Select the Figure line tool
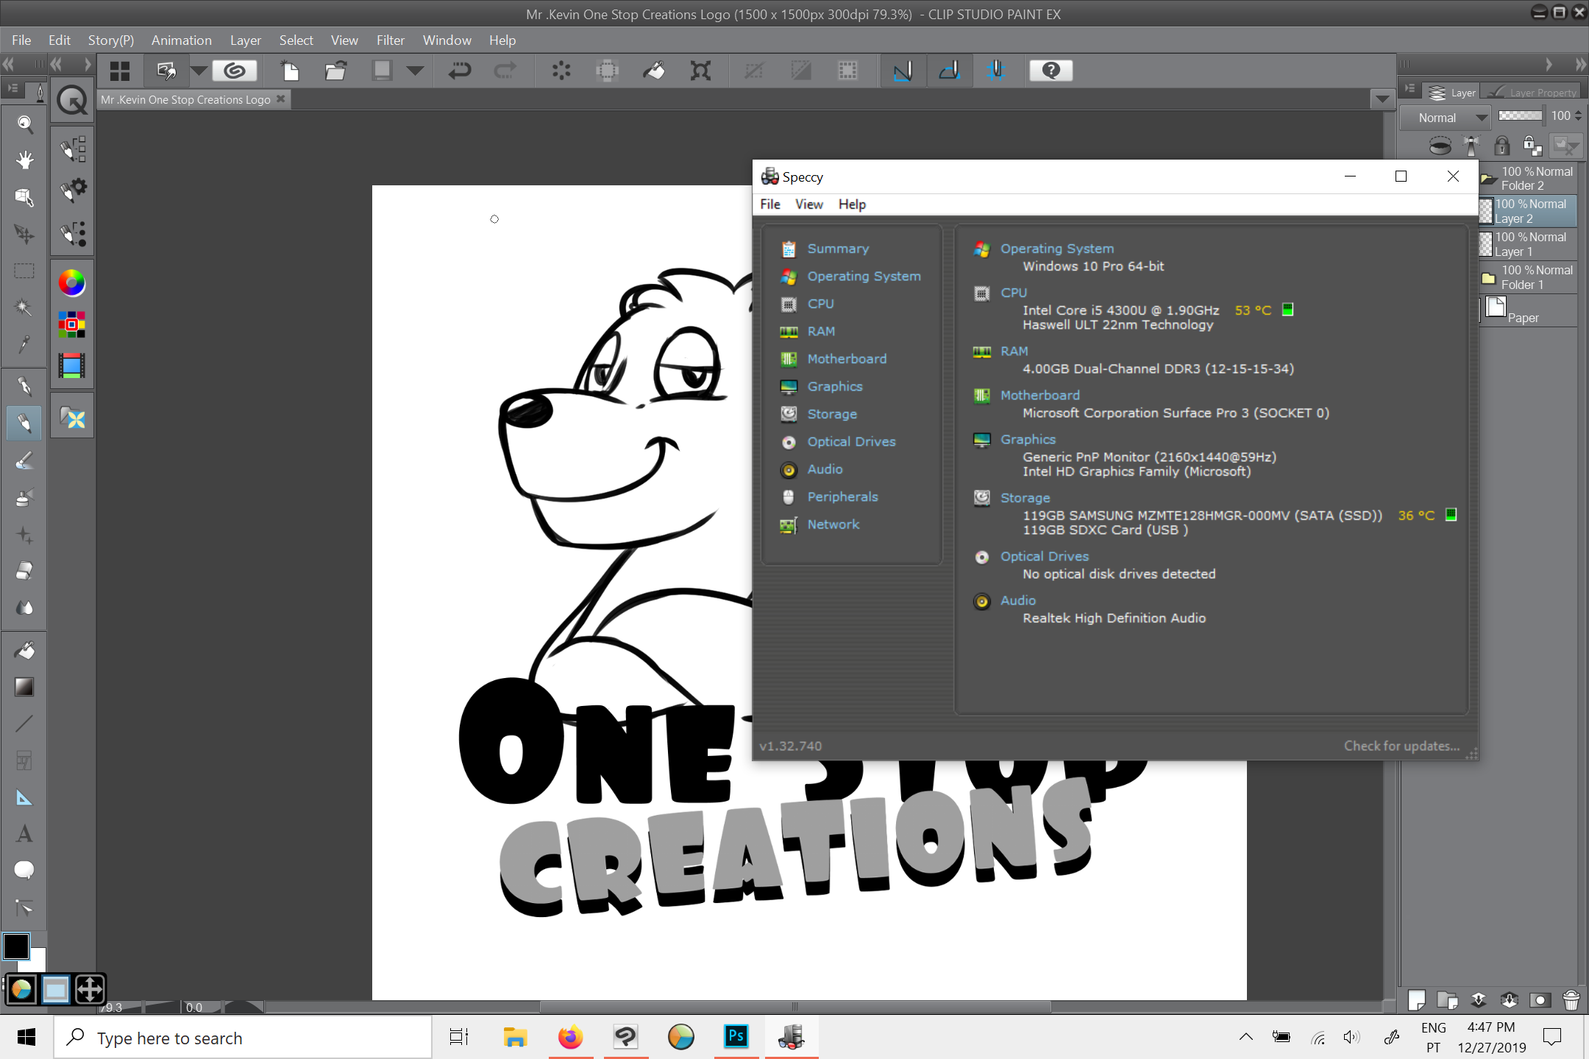The width and height of the screenshot is (1589, 1059). click(x=24, y=724)
